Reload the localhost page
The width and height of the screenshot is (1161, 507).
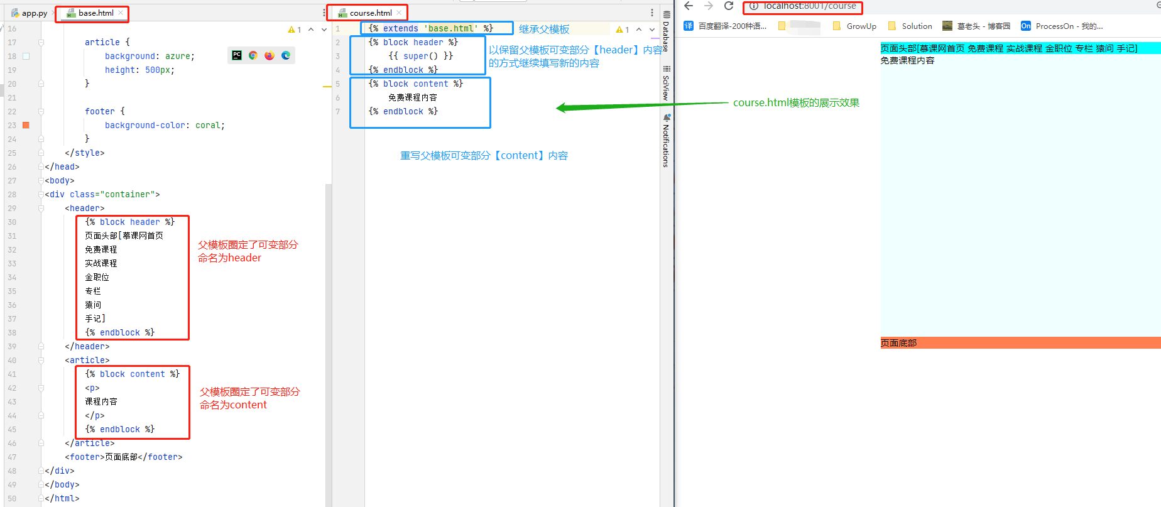[x=729, y=6]
